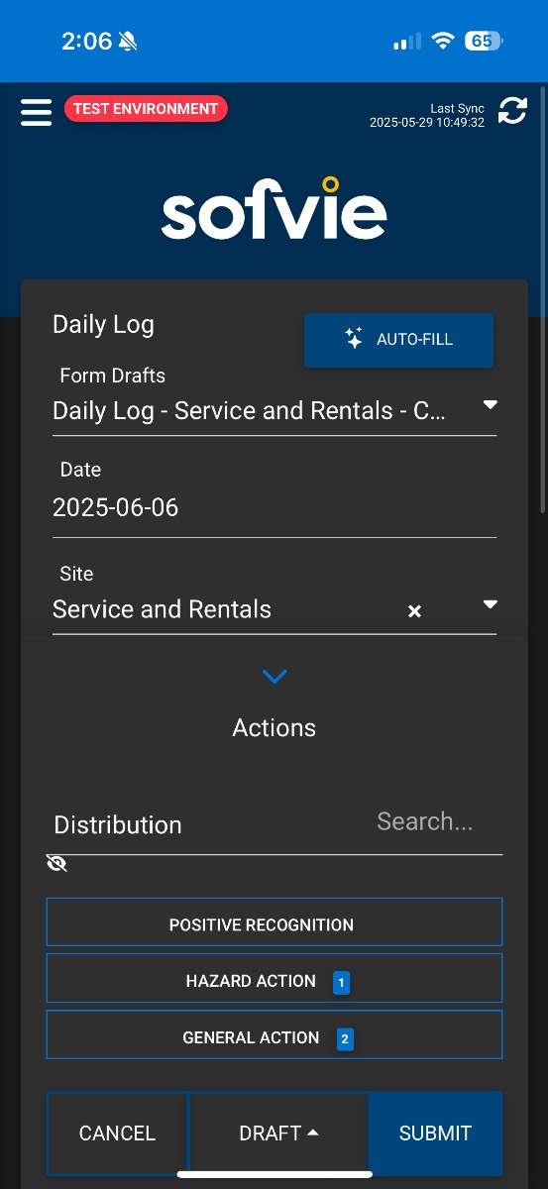Open the Site dropdown arrow

[x=490, y=604]
